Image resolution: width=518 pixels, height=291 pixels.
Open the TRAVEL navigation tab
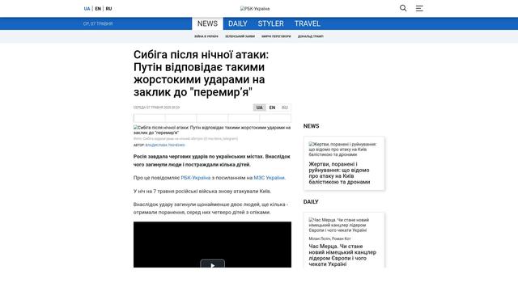pos(308,23)
